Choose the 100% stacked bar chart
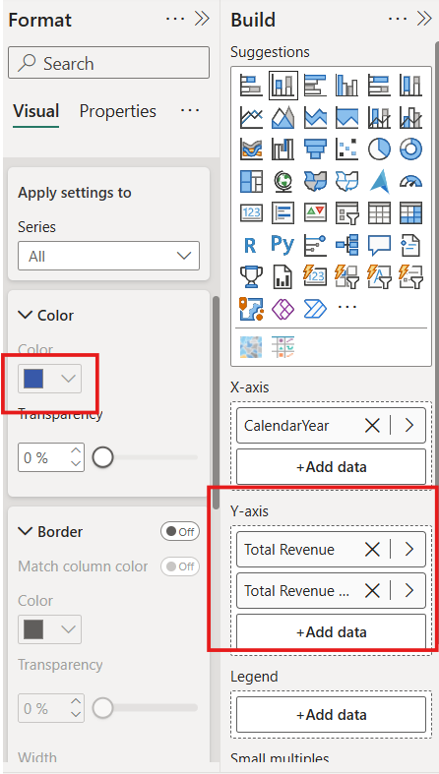This screenshot has height=774, width=439. pyautogui.click(x=379, y=85)
